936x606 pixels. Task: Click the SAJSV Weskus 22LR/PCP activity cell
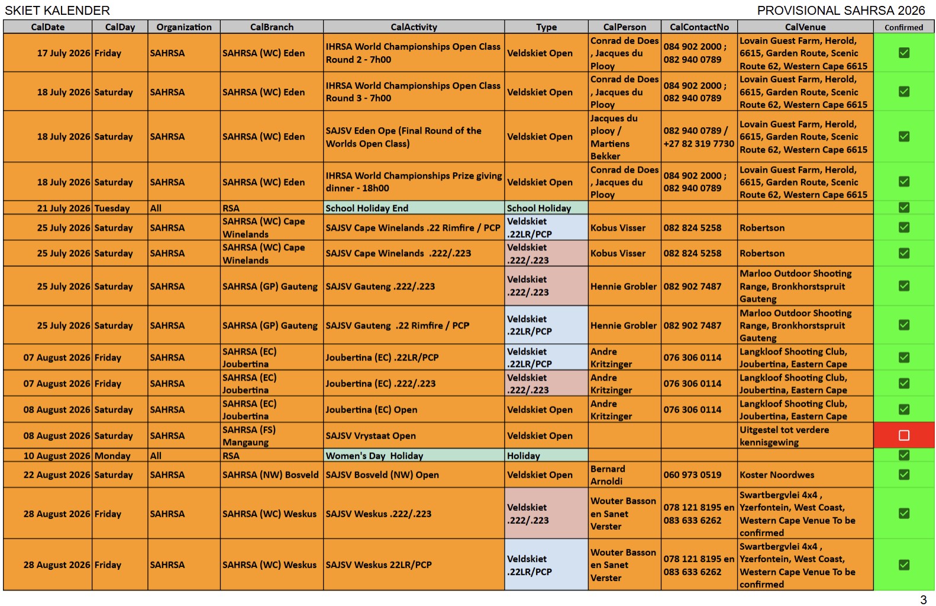coord(414,565)
